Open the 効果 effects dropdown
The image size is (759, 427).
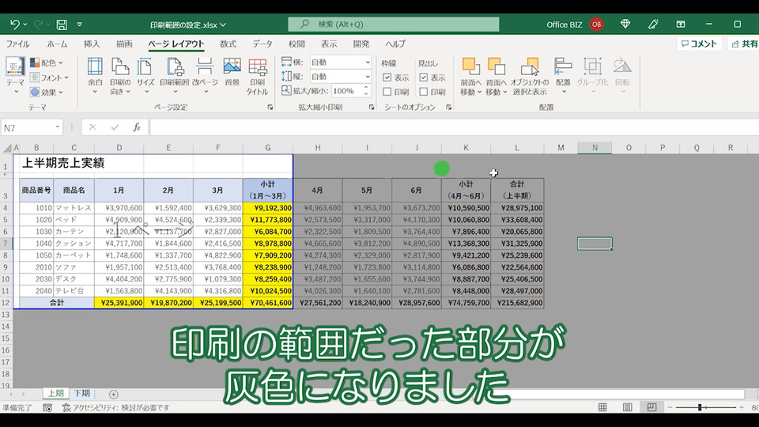(47, 92)
